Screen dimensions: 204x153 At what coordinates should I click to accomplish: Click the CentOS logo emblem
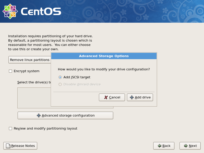pyautogui.click(x=10, y=11)
